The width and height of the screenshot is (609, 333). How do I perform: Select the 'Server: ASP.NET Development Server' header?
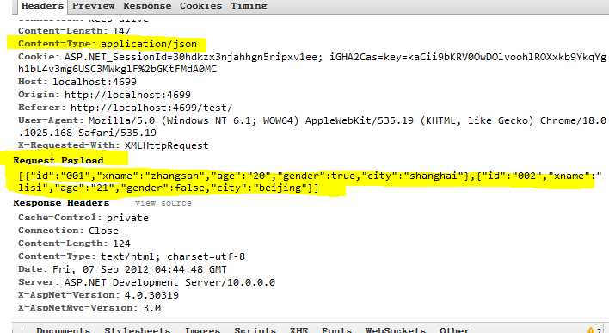coord(146,282)
